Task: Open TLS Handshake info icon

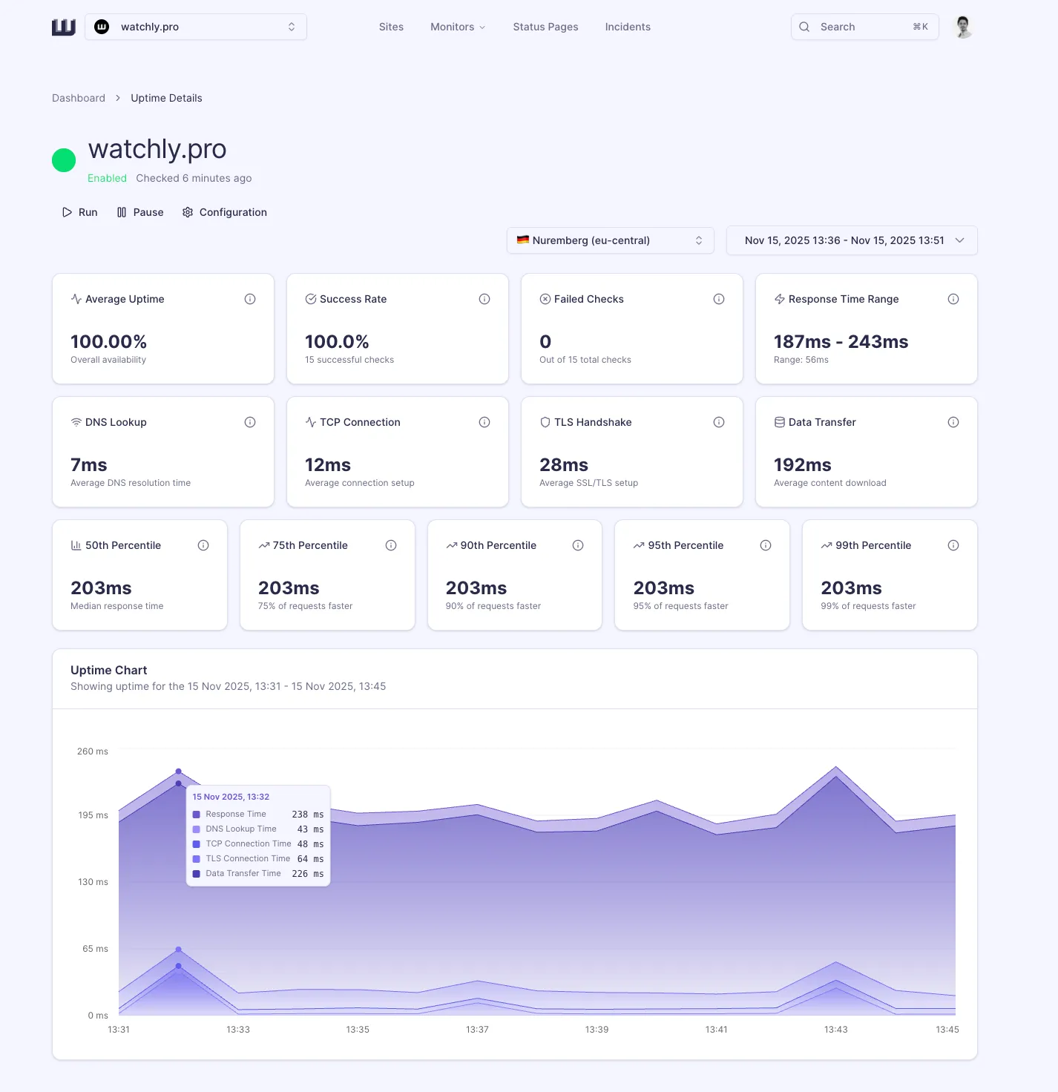Action: 719,422
